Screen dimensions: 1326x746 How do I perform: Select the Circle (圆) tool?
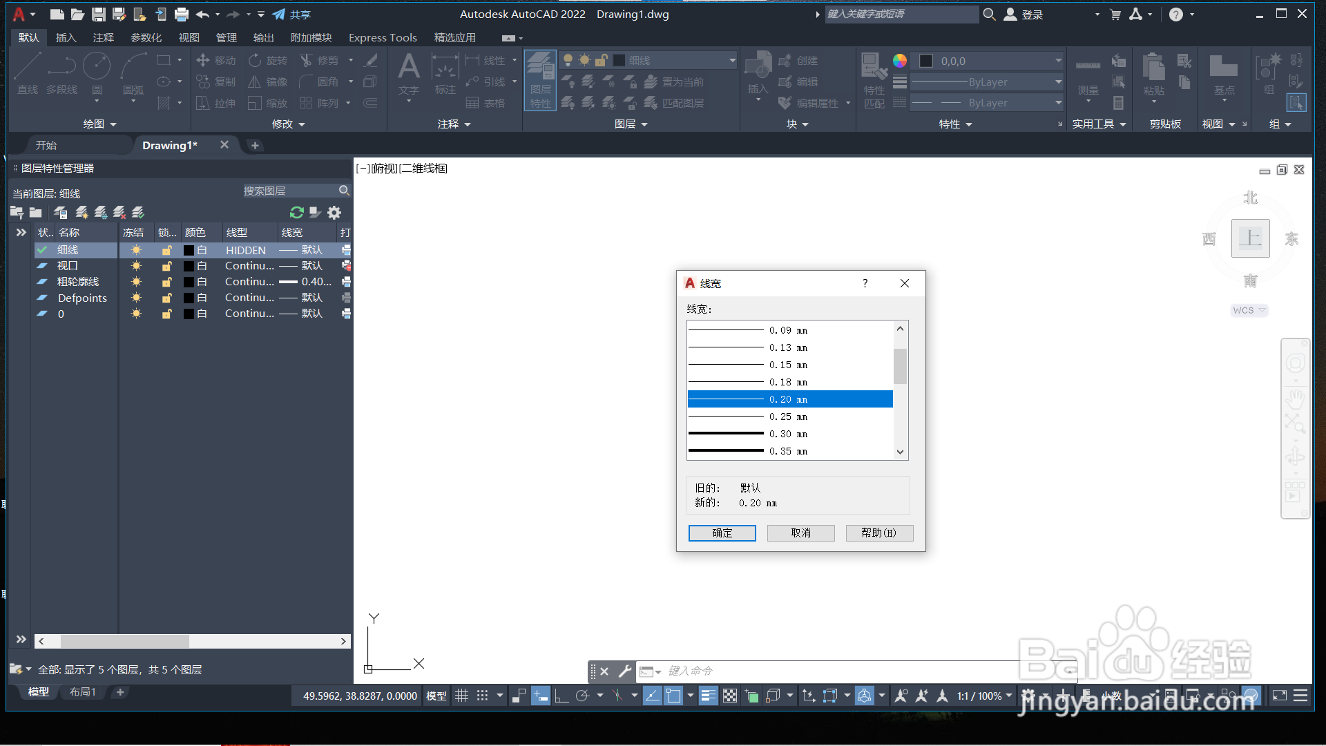click(97, 74)
